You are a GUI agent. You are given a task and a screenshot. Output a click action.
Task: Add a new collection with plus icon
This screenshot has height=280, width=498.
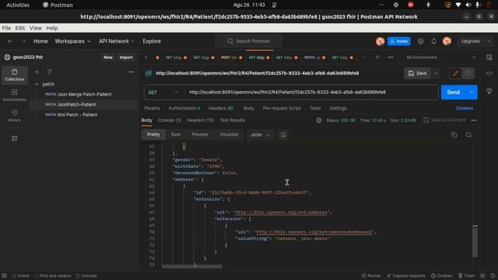(x=37, y=72)
